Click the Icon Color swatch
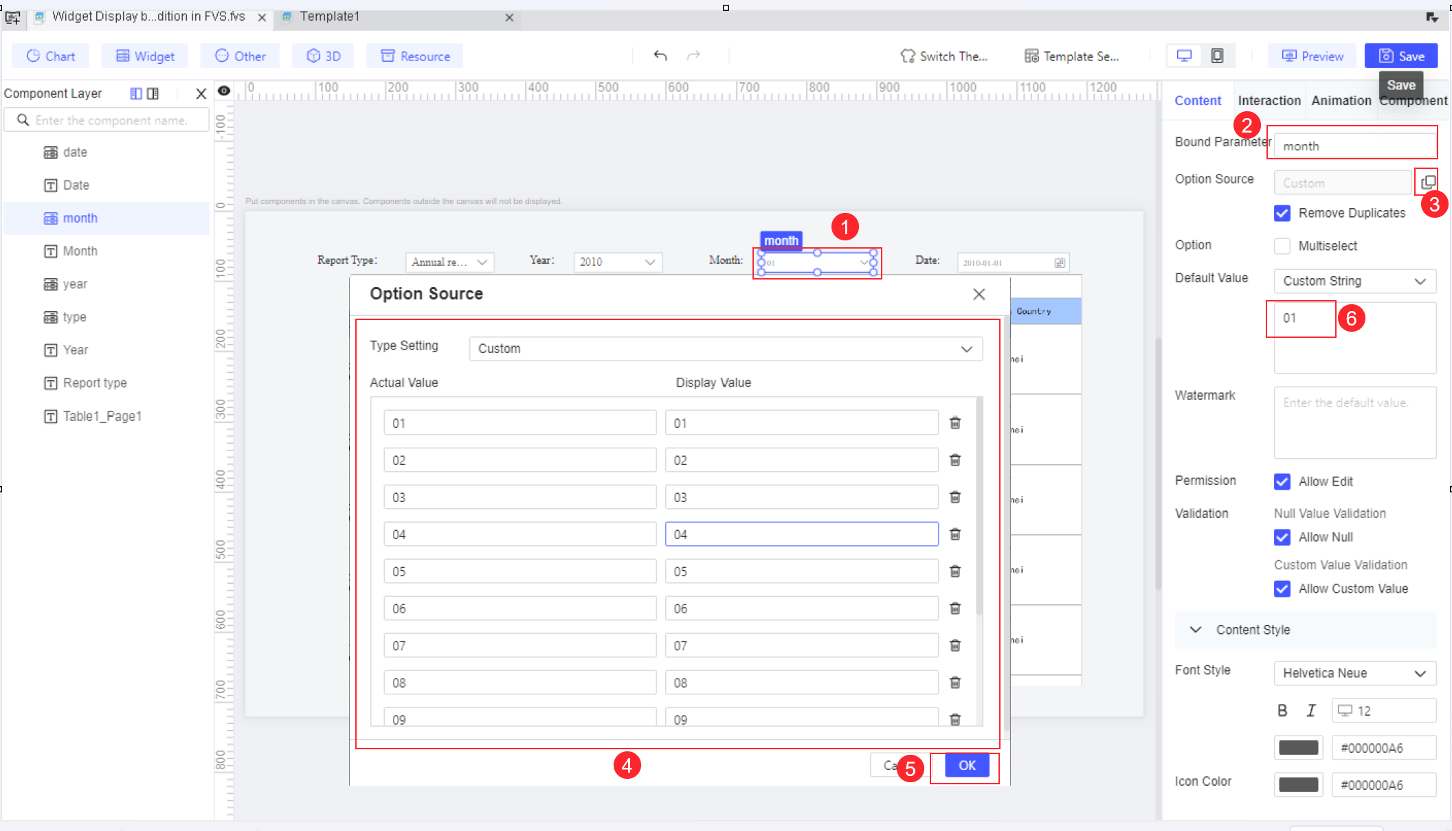Image resolution: width=1452 pixels, height=831 pixels. 1298,785
